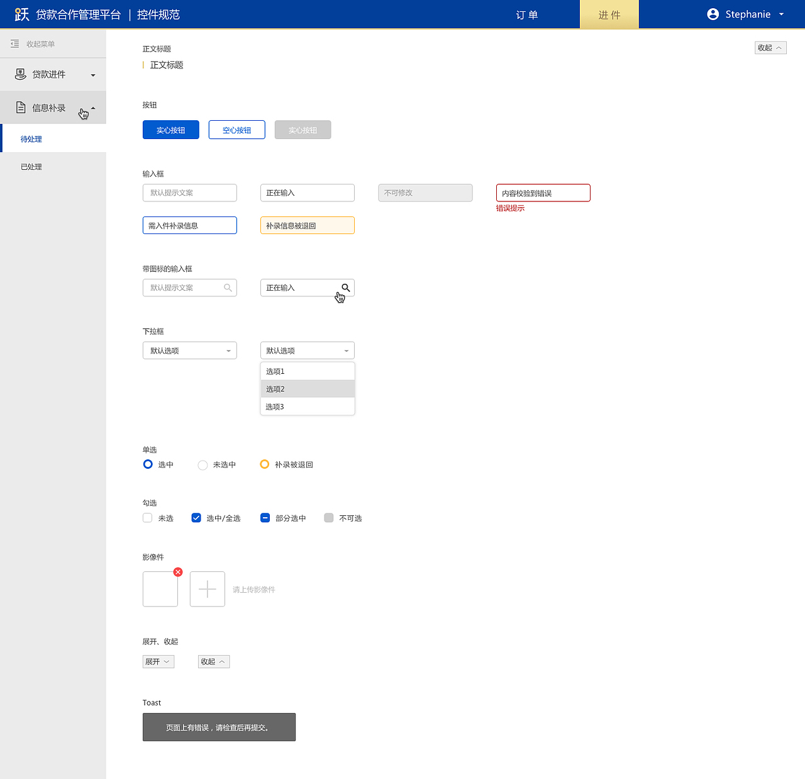Click the 贷款进件 sidebar icon
This screenshot has width=805, height=779.
[21, 74]
